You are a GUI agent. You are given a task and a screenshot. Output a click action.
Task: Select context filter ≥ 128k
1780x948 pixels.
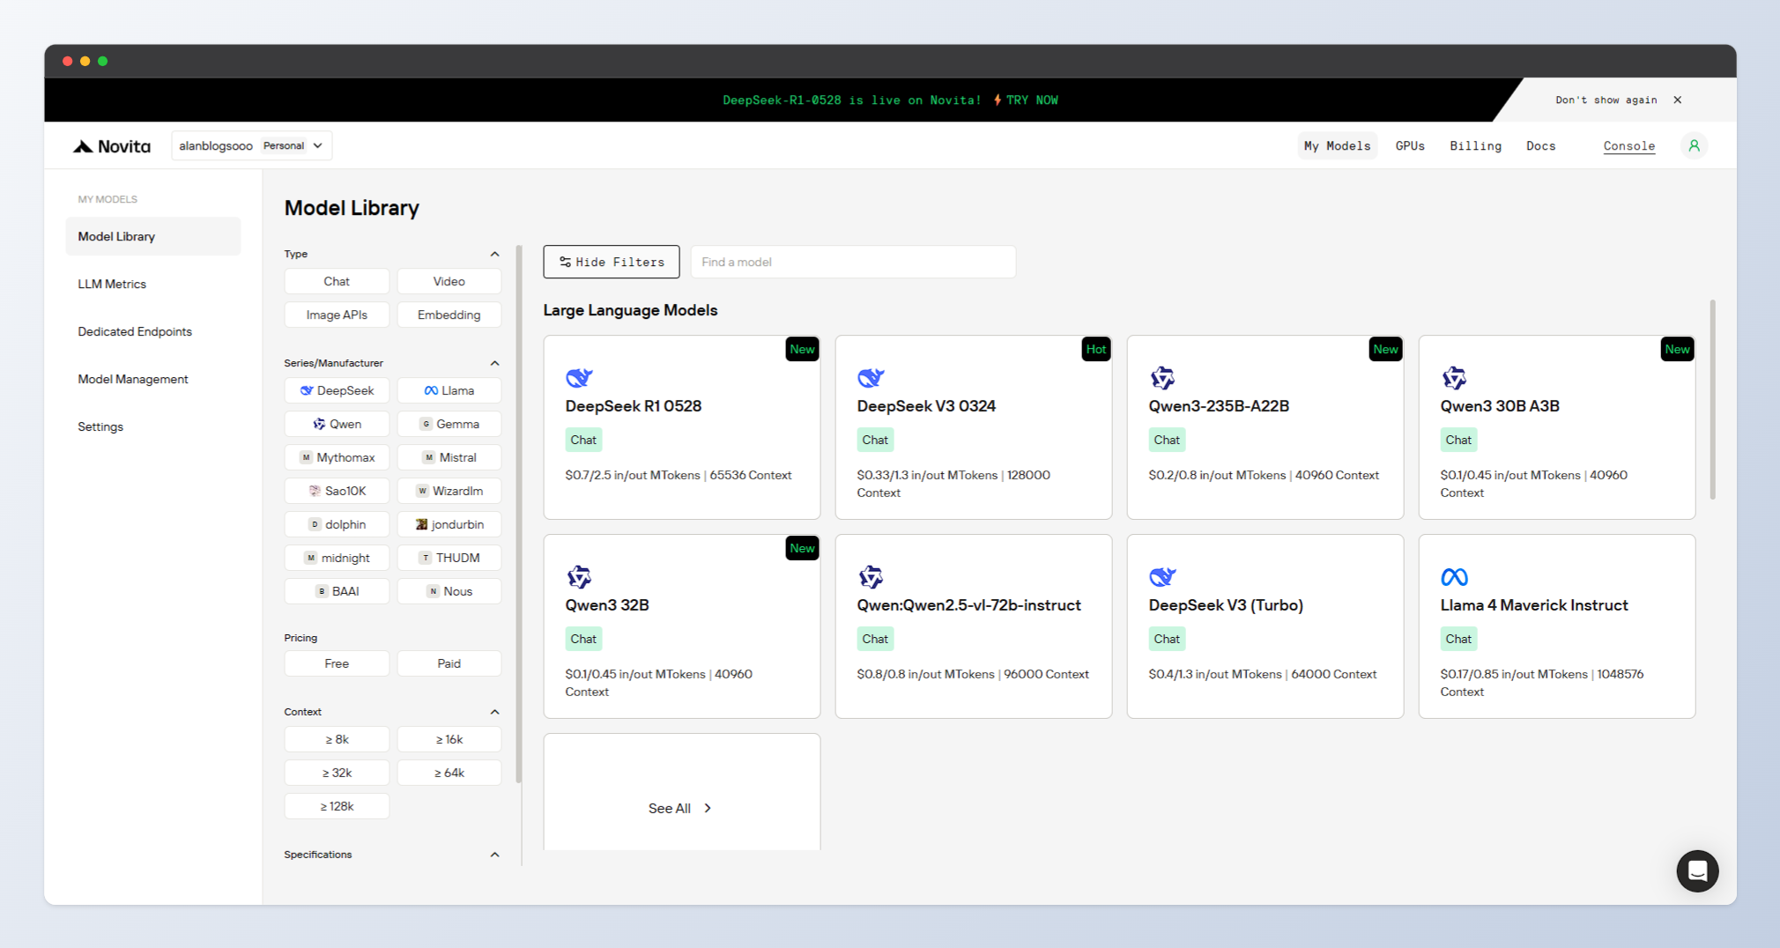coord(337,806)
